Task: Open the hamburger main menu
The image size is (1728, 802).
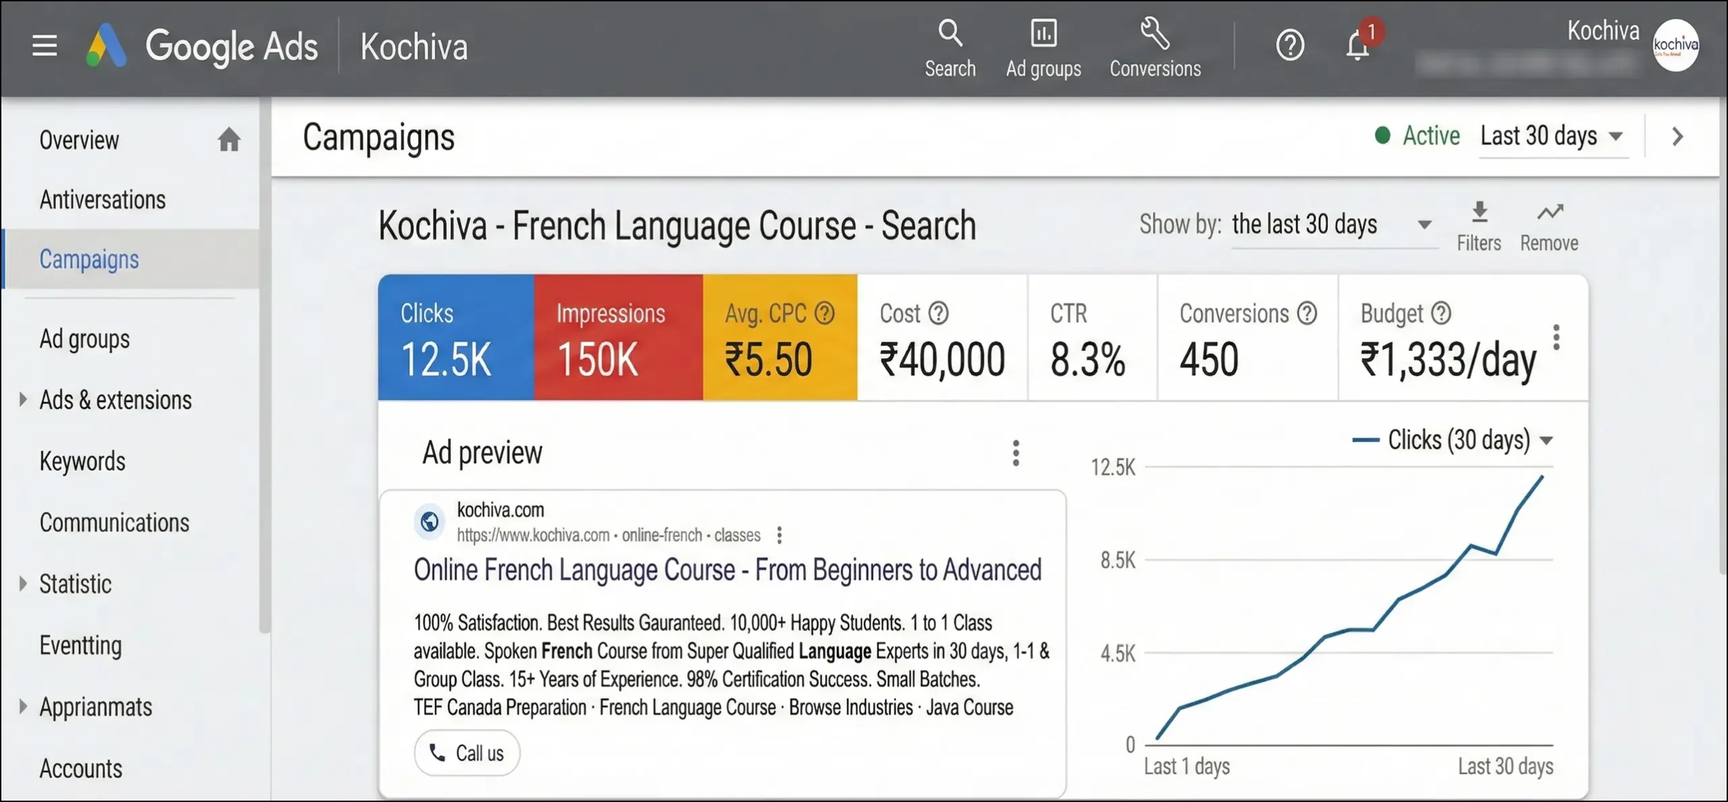Action: point(45,46)
